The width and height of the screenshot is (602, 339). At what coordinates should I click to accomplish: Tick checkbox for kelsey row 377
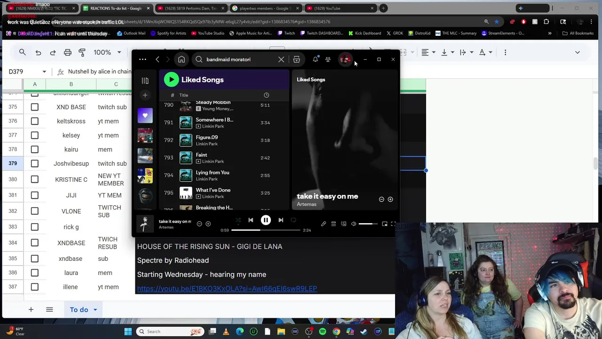click(x=35, y=135)
